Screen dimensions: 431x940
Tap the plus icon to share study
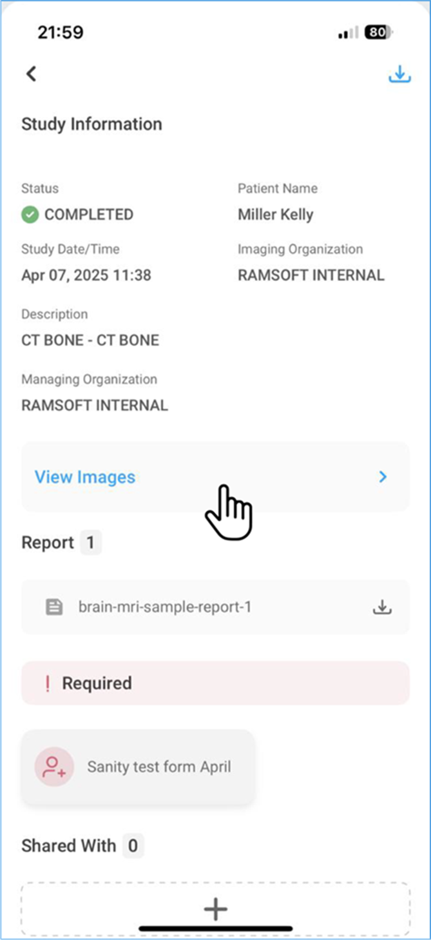tap(215, 909)
